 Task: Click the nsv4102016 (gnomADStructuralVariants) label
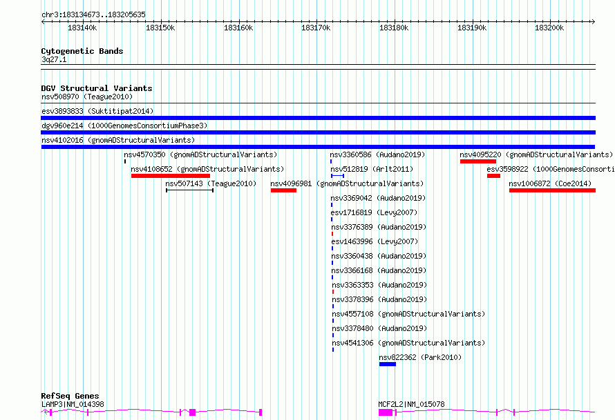pos(118,140)
